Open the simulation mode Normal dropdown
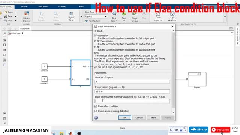240x135 pixels. (x=96, y=16)
